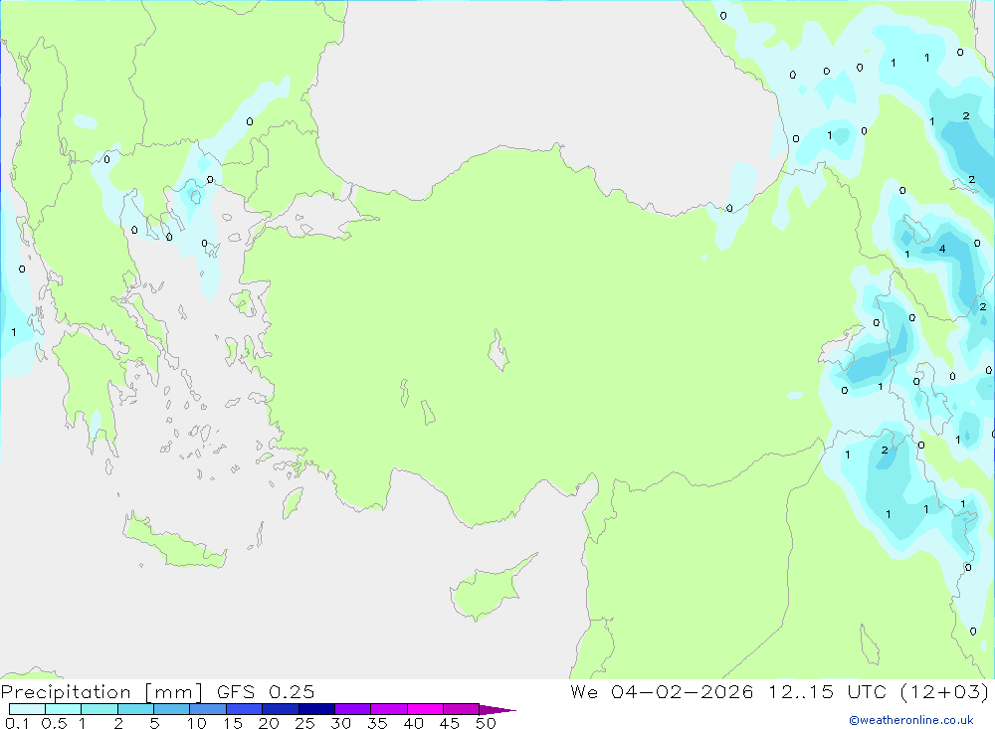995x729 pixels.
Task: Select the 5–10 mm legend color swatch
Action: click(172, 709)
